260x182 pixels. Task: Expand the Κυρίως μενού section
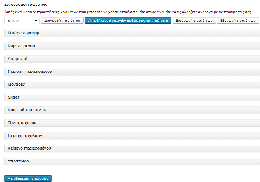[x=132, y=46]
